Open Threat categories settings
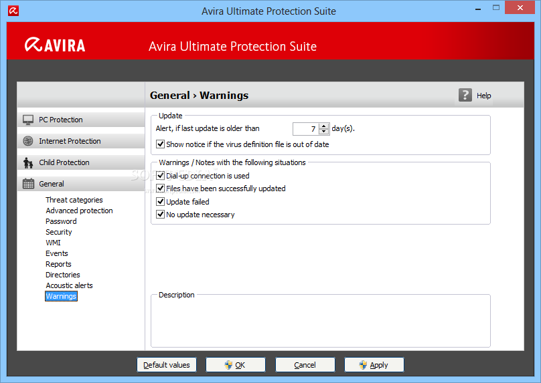This screenshot has width=541, height=383. click(74, 200)
